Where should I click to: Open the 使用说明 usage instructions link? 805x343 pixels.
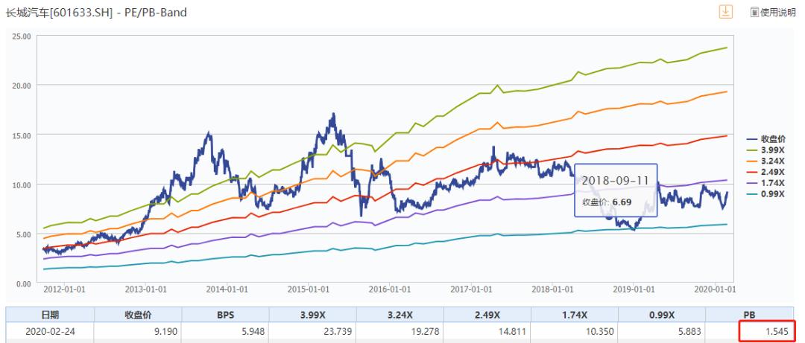(x=777, y=13)
